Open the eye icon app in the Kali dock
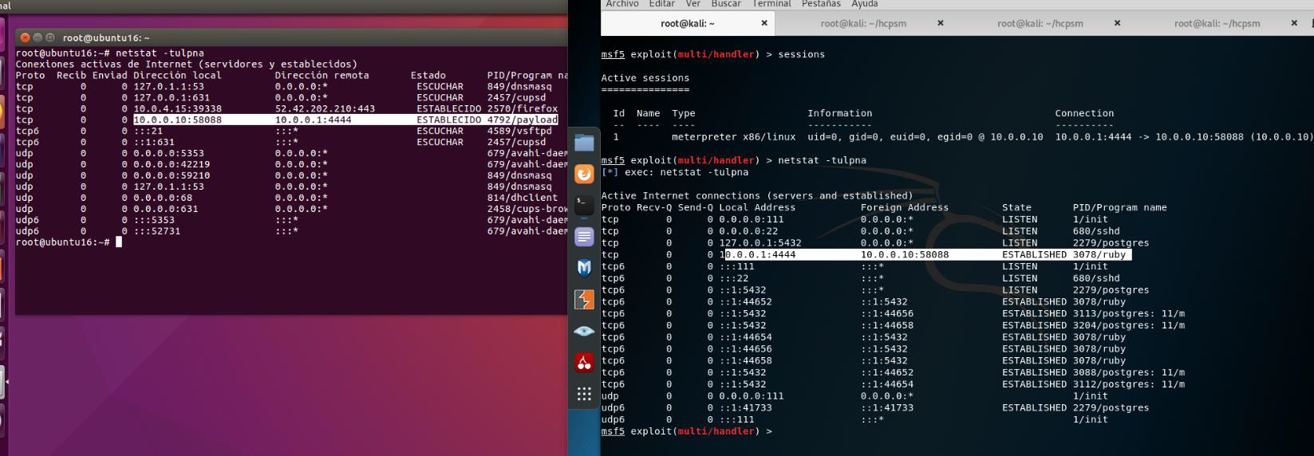 pos(584,331)
